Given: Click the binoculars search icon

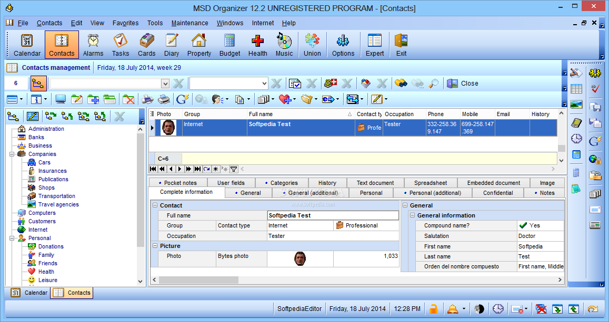Looking at the screenshot, I should click(401, 83).
